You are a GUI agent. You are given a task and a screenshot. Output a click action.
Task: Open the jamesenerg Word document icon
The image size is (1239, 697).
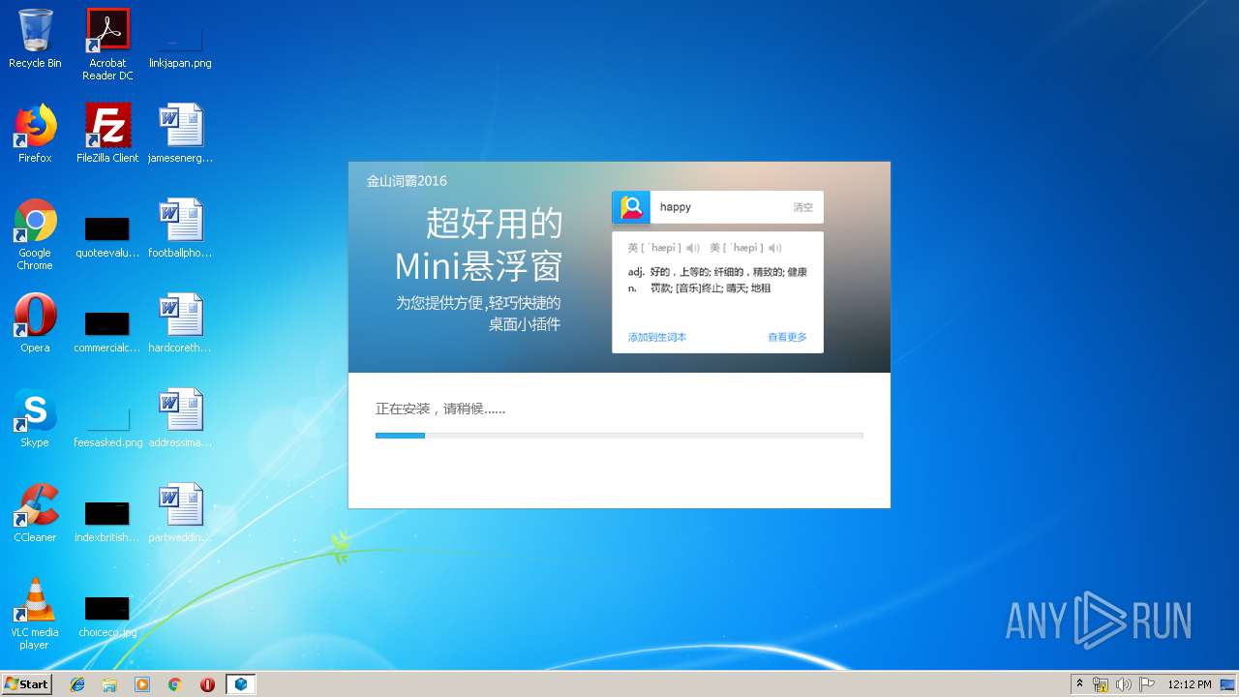[180, 134]
